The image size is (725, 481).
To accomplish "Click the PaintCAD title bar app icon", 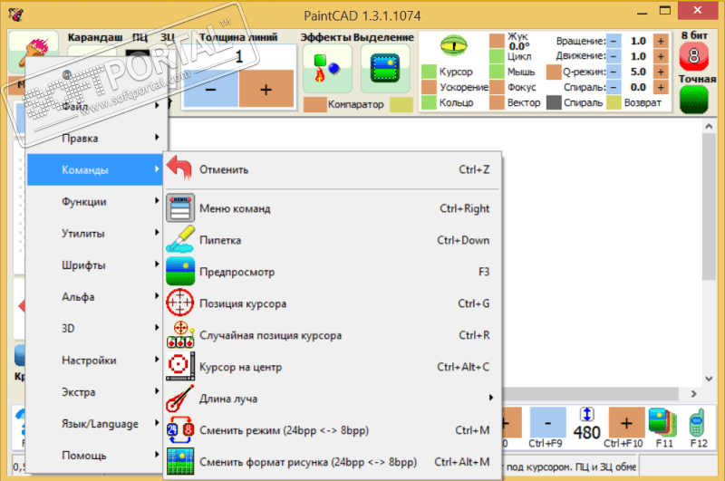I will point(15,14).
